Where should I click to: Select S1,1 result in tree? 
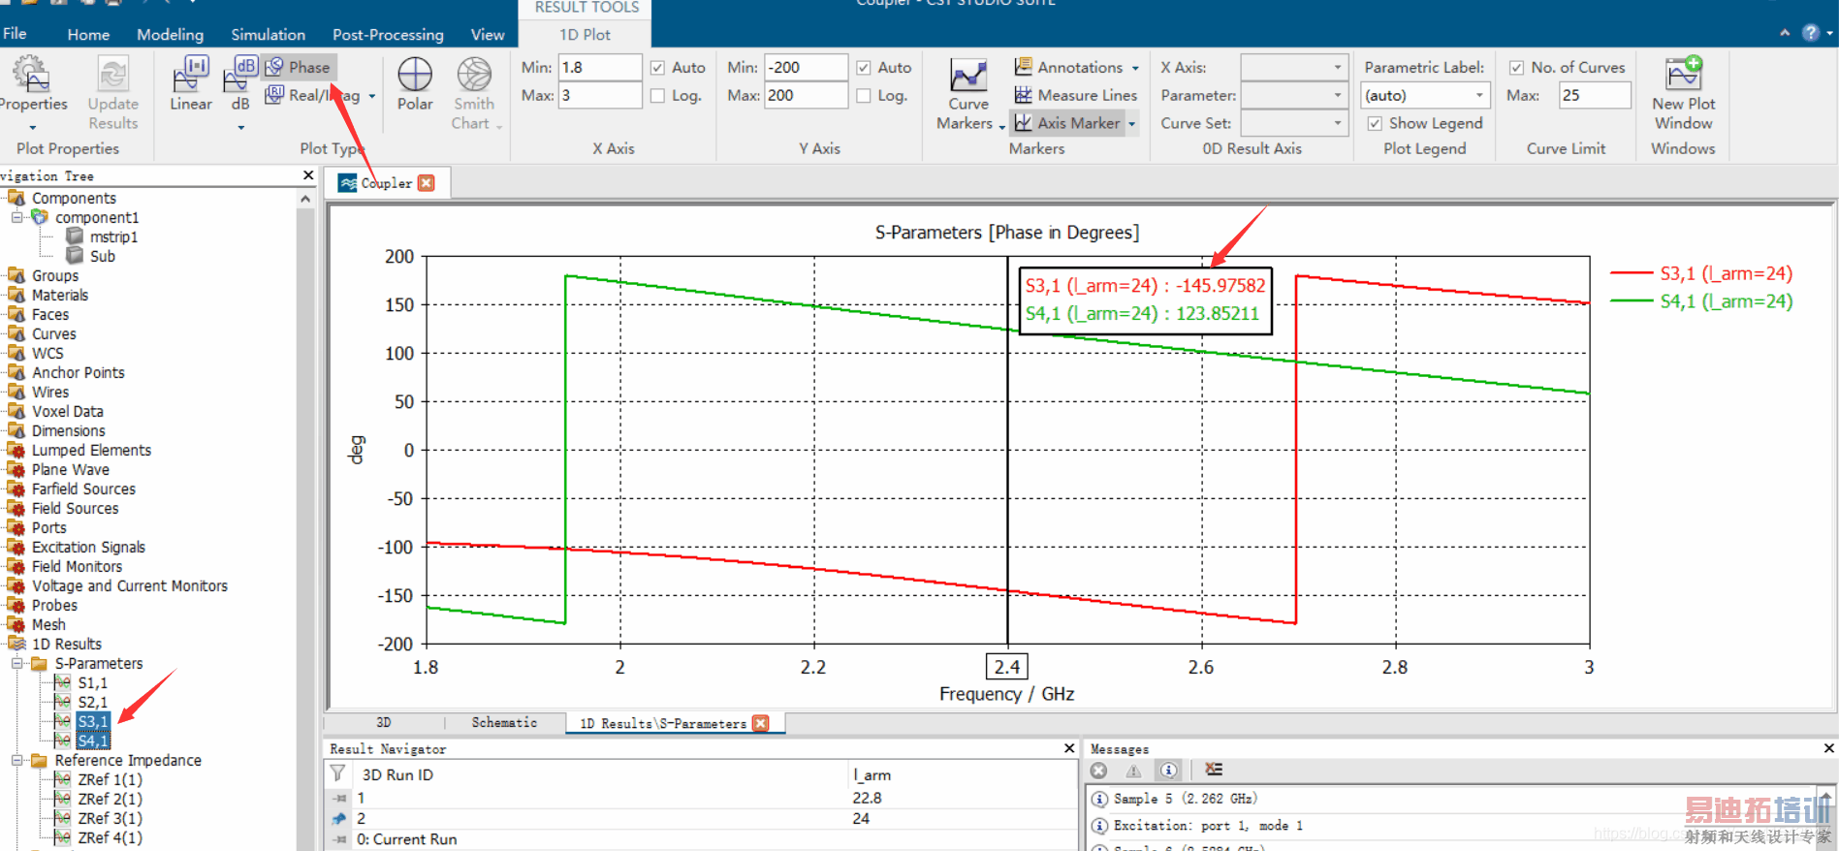pos(93,682)
